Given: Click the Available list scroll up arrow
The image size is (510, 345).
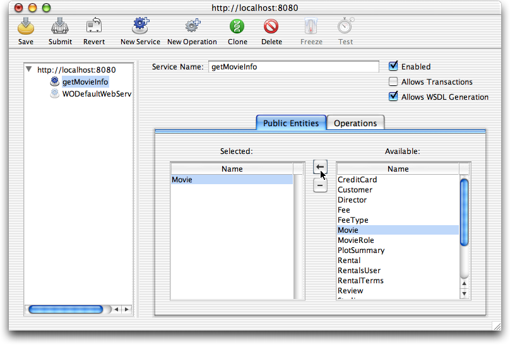Looking at the screenshot, I should click(x=464, y=283).
